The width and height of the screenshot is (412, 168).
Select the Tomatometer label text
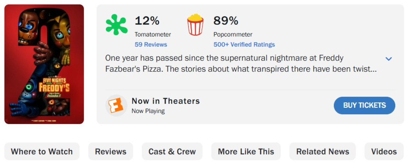pyautogui.click(x=153, y=34)
